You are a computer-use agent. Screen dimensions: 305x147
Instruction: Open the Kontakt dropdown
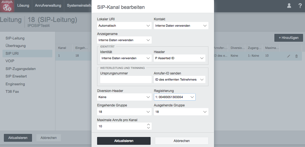(181, 26)
